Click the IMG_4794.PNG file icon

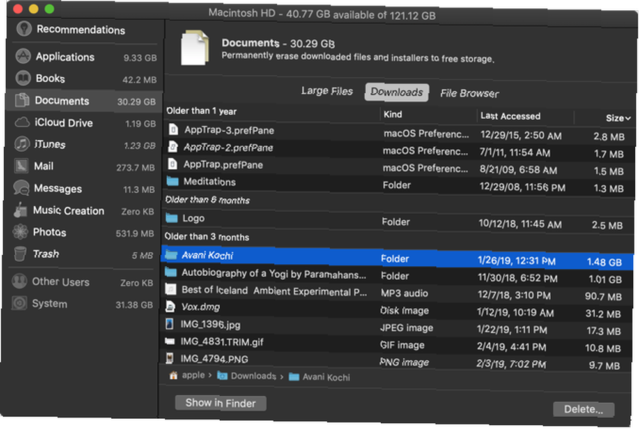point(169,358)
